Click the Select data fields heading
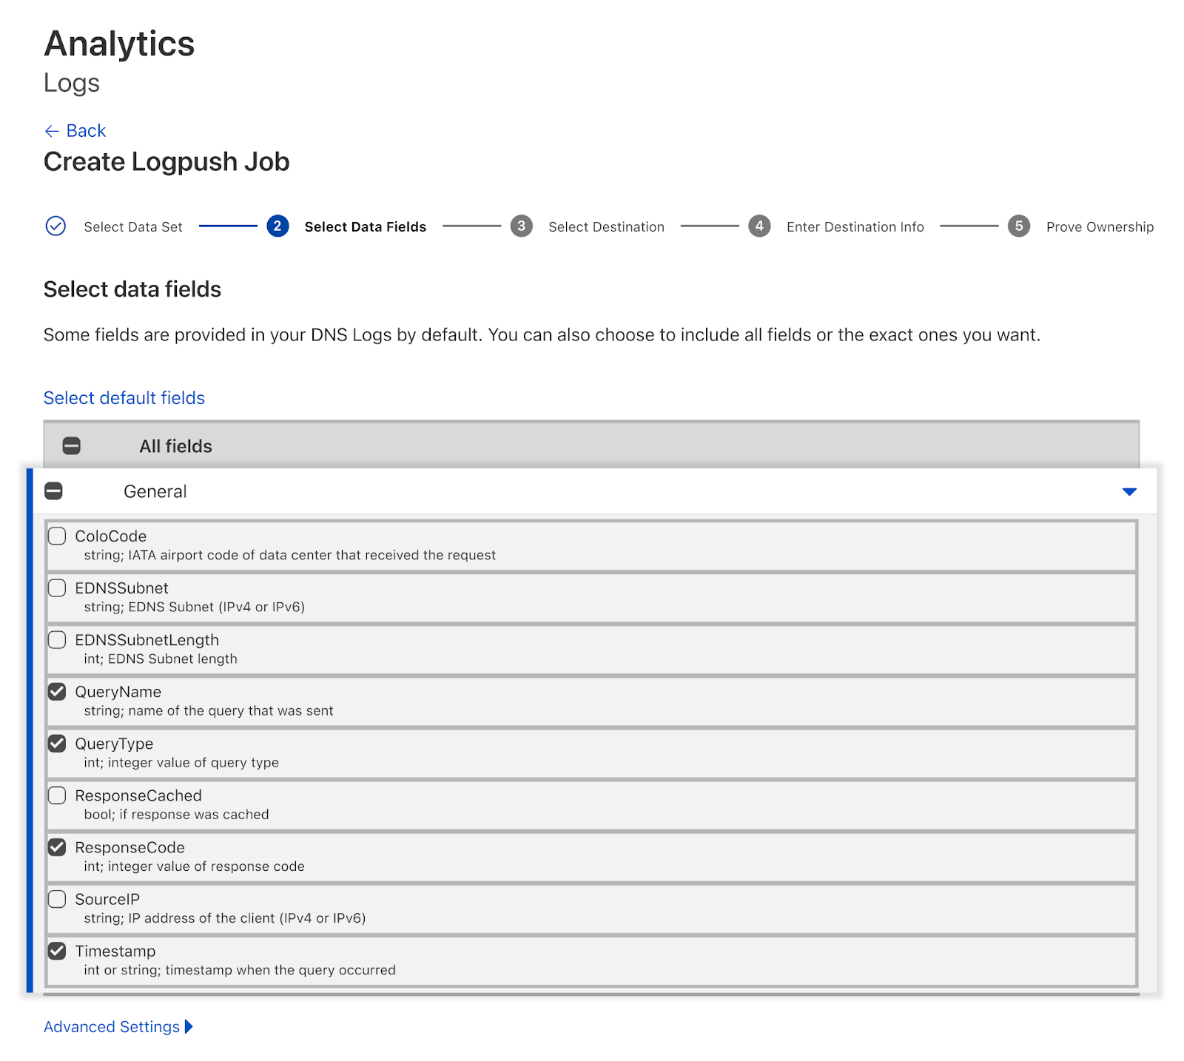 (x=132, y=289)
